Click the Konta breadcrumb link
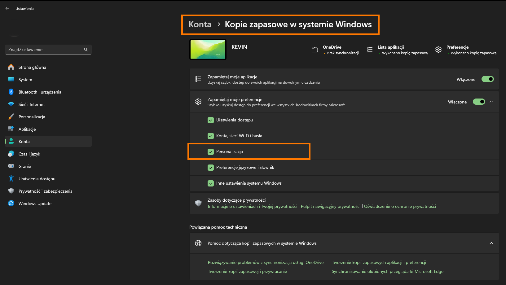506x285 pixels. (200, 24)
